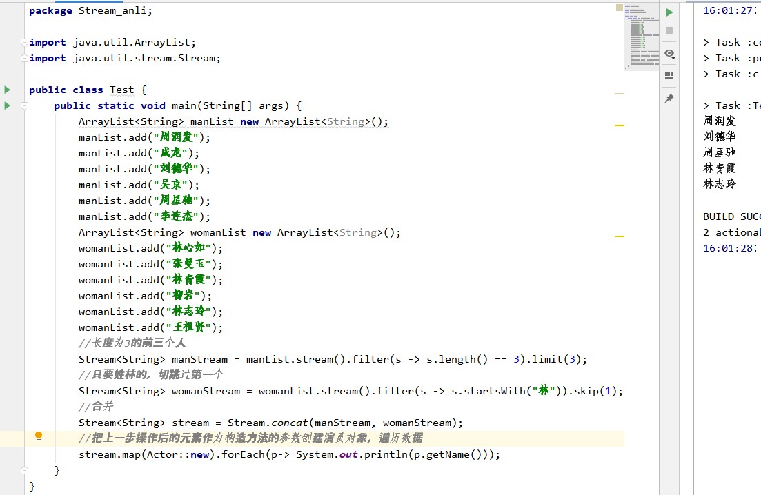Click womanList.add("王祖贤") line
The height and width of the screenshot is (495, 761).
point(151,327)
